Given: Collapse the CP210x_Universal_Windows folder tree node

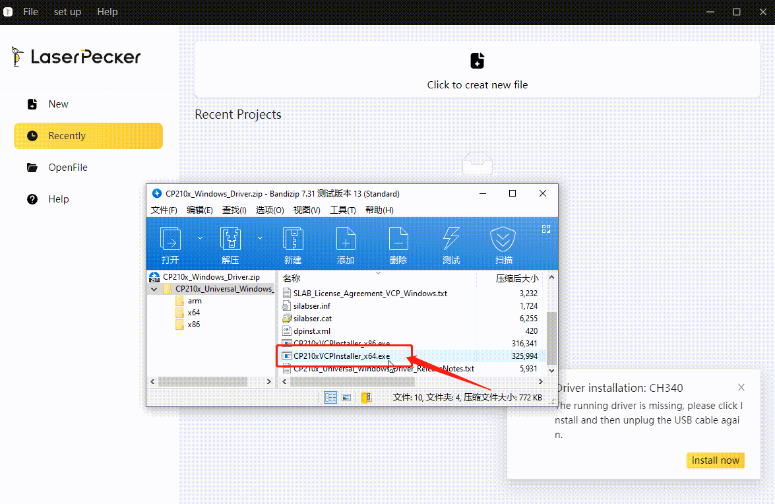Looking at the screenshot, I should [154, 289].
